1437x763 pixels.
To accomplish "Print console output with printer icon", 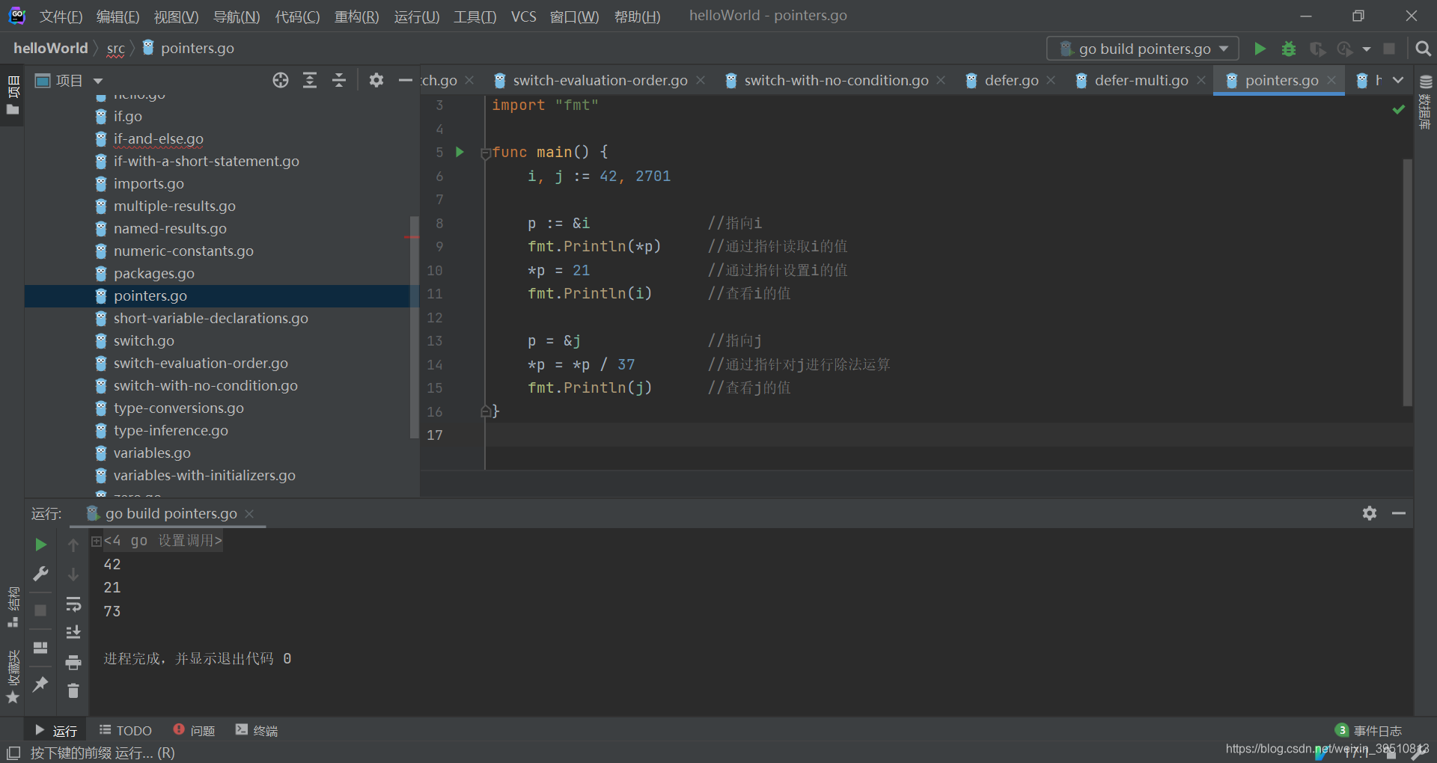I will [x=73, y=662].
